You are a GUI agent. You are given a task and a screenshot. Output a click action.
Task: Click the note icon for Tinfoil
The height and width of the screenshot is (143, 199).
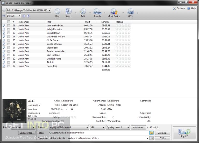coord(4,62)
